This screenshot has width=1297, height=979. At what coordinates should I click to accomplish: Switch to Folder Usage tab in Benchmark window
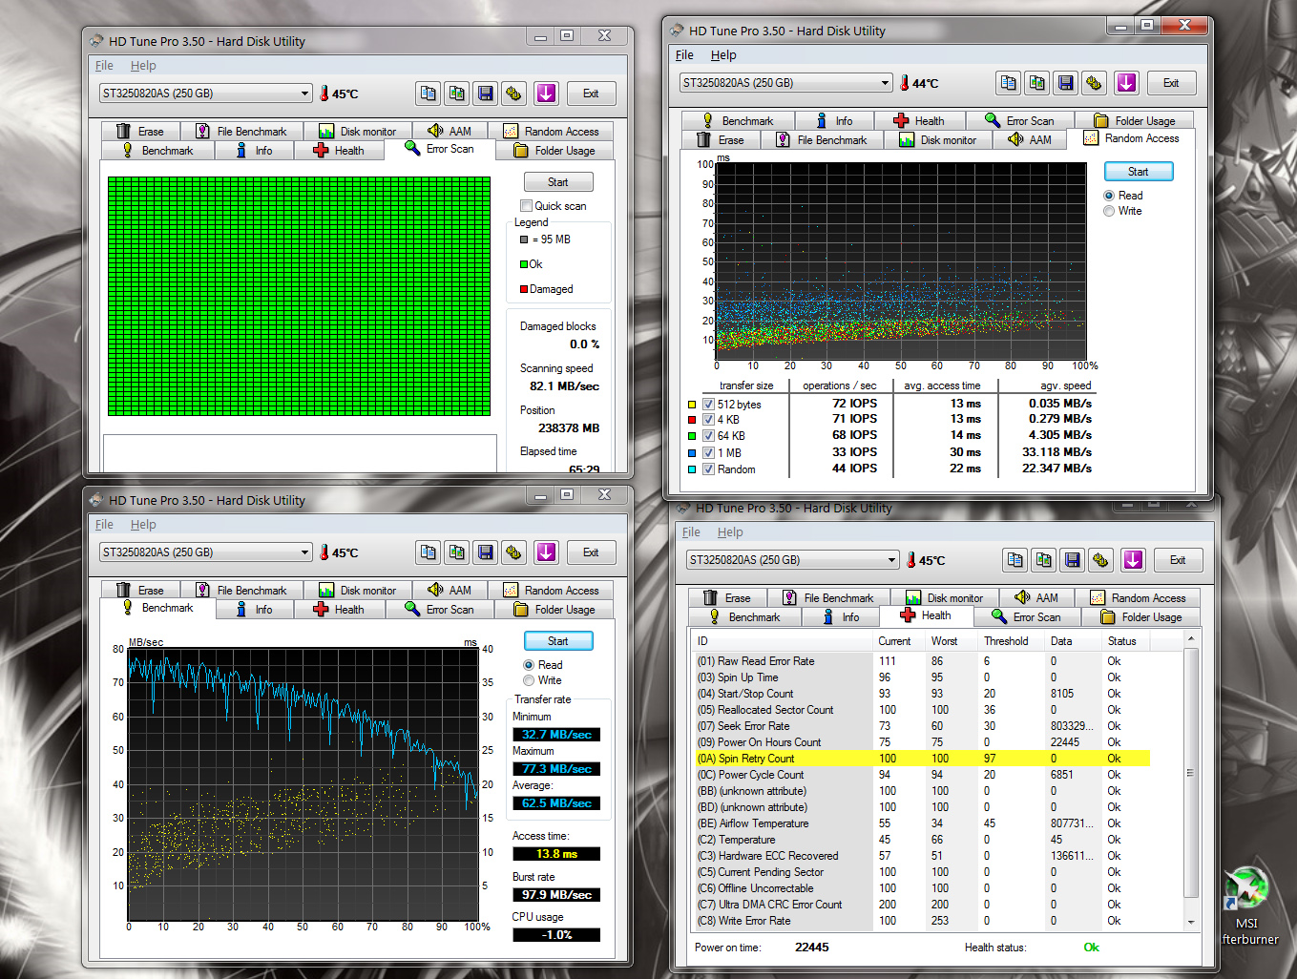[554, 610]
